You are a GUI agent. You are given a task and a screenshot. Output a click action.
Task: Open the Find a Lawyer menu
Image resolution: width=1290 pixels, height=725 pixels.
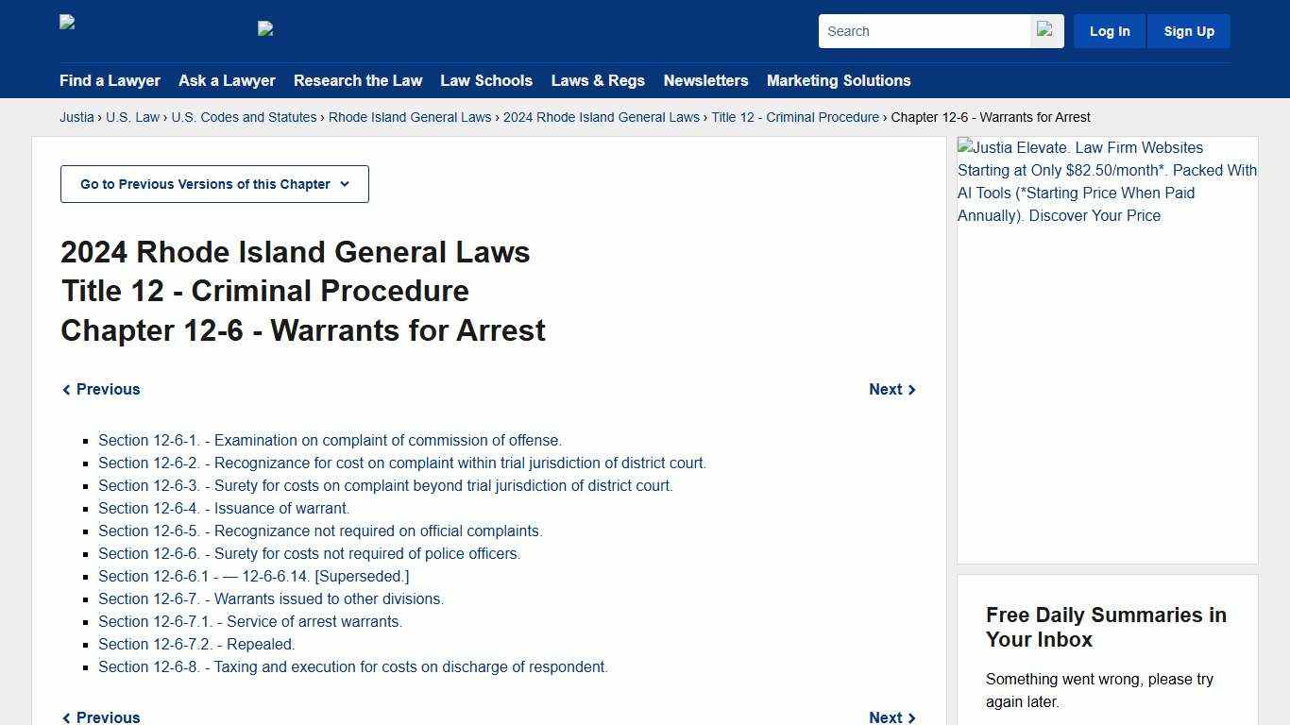point(110,81)
